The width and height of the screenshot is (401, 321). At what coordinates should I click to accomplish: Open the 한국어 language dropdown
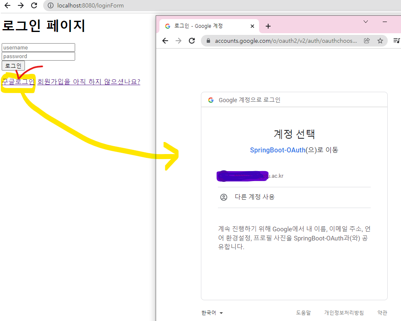click(x=212, y=313)
